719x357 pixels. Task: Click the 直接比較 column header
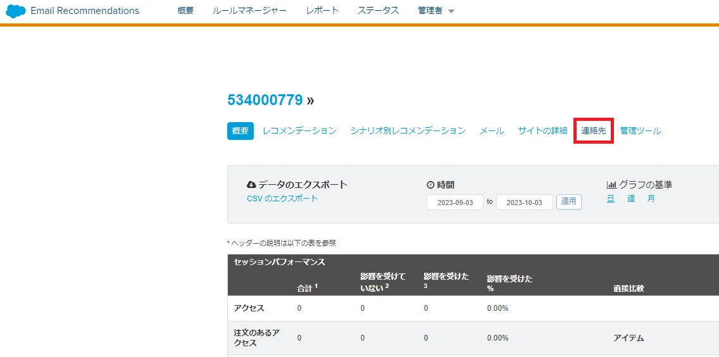[628, 289]
